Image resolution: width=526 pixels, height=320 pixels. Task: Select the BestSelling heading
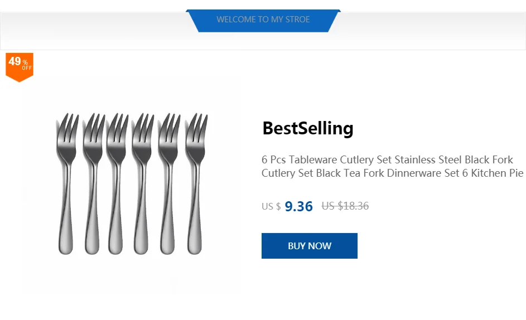pyautogui.click(x=307, y=128)
